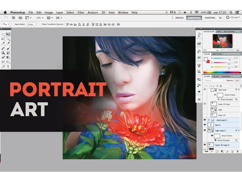Click the Essentials workspace button
242x182 pixels.
(x=194, y=18)
